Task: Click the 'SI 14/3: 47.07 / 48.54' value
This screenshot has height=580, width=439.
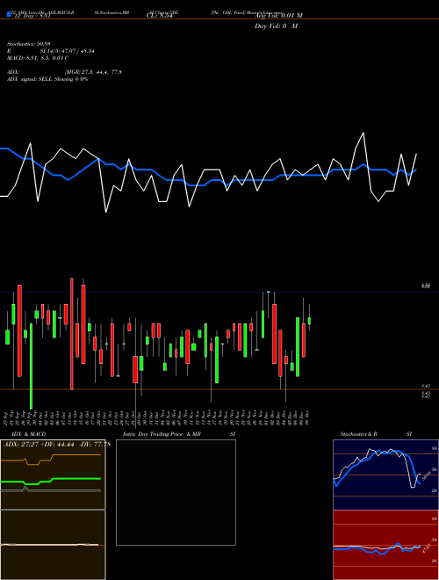Action: pos(68,51)
